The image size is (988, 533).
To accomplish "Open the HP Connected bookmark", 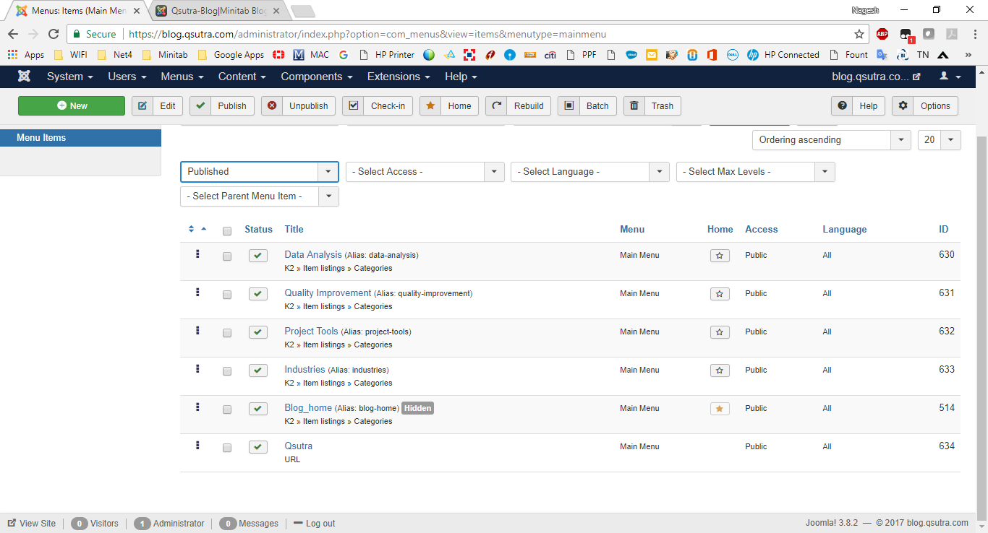I will [783, 55].
